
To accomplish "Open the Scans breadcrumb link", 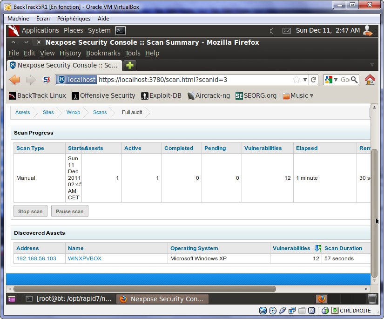I will point(100,112).
